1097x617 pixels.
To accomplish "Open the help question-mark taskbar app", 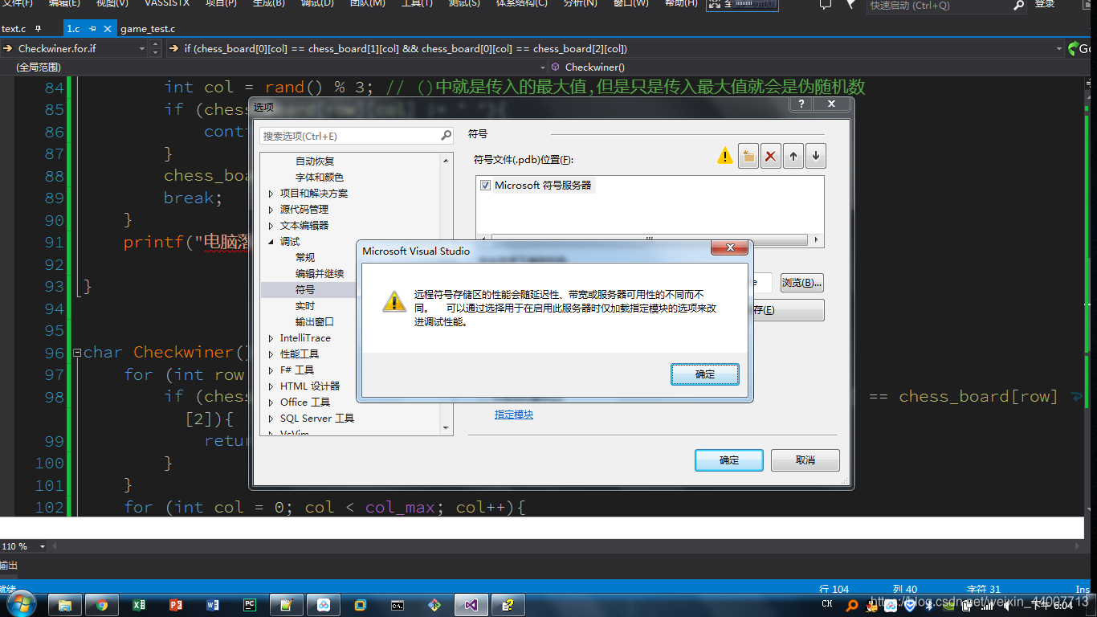I will click(x=508, y=605).
